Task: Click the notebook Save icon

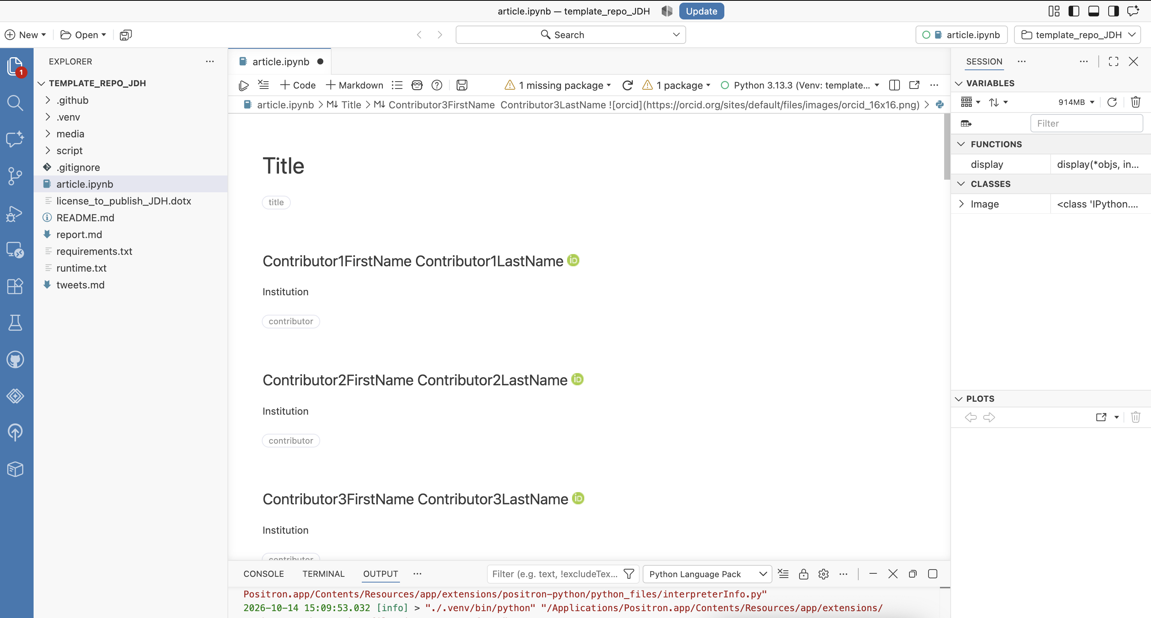Action: [461, 85]
